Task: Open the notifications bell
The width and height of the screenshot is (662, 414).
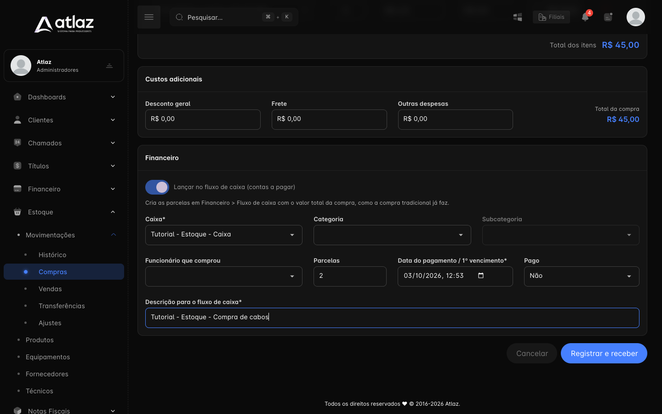Action: (585, 17)
